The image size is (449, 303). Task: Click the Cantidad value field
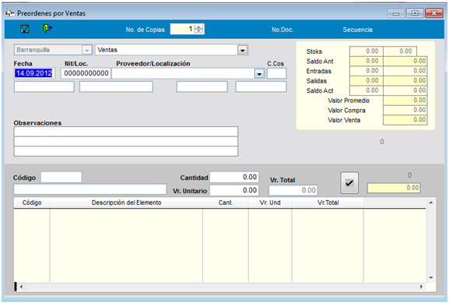[234, 177]
